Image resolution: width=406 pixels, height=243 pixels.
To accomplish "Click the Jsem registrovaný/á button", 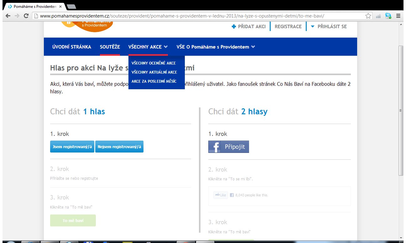I will pos(72,147).
